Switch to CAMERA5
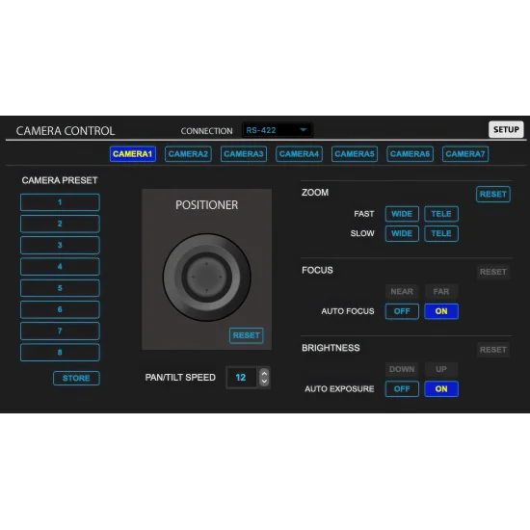The image size is (530, 530). (x=355, y=154)
